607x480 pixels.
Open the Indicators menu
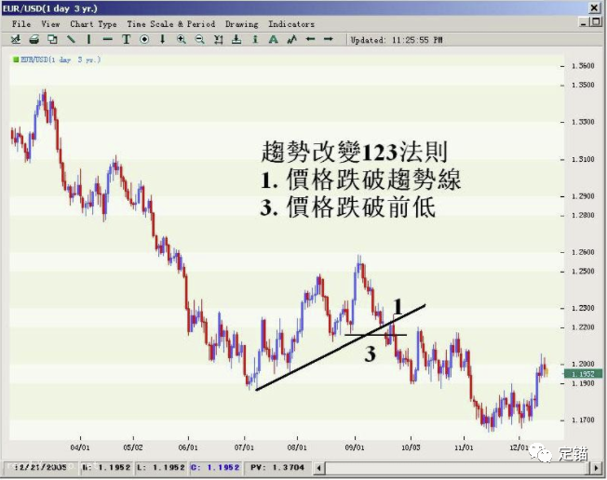pos(291,24)
